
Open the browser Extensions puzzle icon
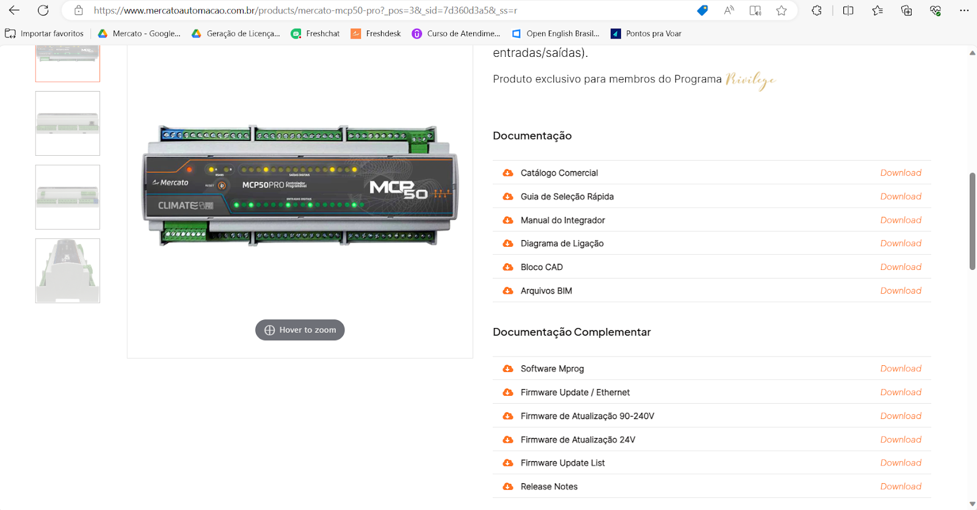(x=816, y=10)
